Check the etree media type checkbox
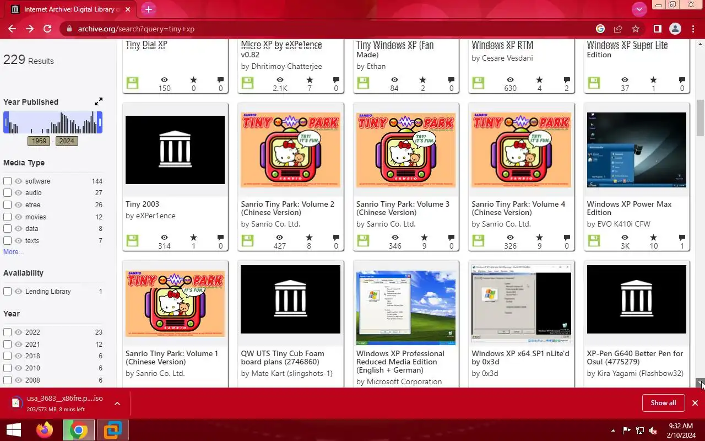705x441 pixels. pos(7,205)
